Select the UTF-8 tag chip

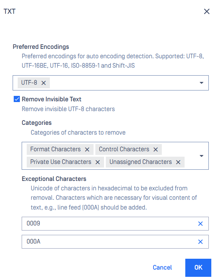(29, 83)
